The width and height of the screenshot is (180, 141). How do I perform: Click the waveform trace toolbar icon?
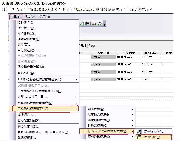[100, 24]
